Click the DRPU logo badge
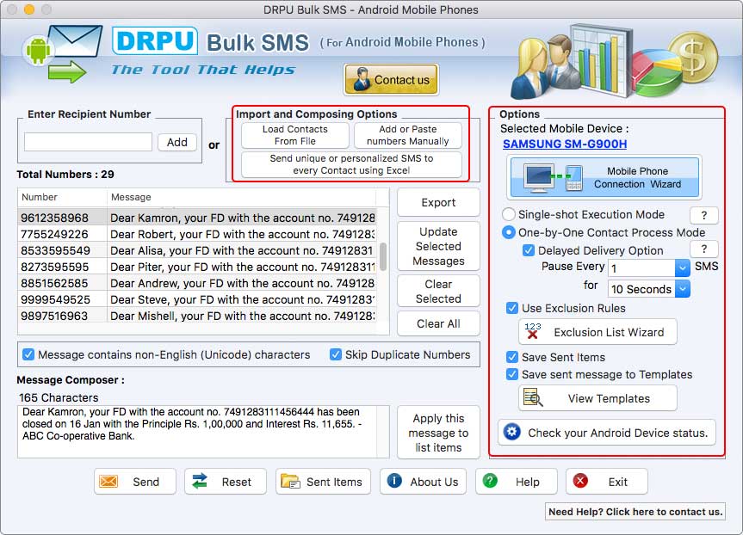The image size is (743, 535). coord(155,40)
